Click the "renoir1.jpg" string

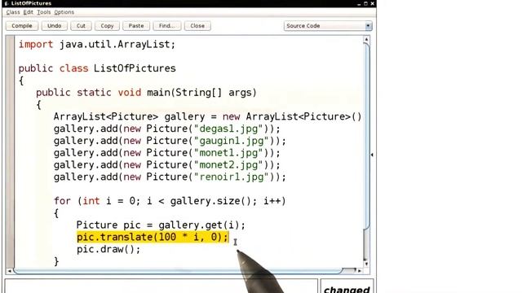(x=232, y=177)
